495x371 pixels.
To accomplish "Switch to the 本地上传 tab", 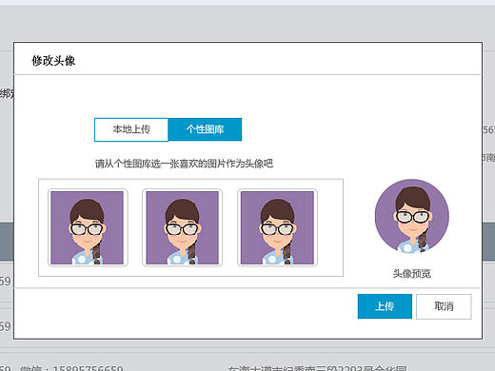I will [x=131, y=129].
